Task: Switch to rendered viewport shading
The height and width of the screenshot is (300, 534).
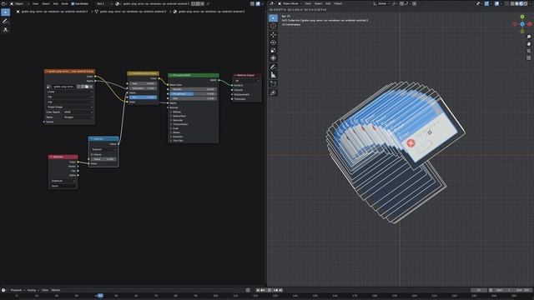Action: 526,3
